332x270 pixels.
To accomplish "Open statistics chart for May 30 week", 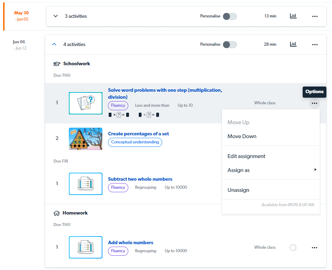I will click(x=293, y=16).
